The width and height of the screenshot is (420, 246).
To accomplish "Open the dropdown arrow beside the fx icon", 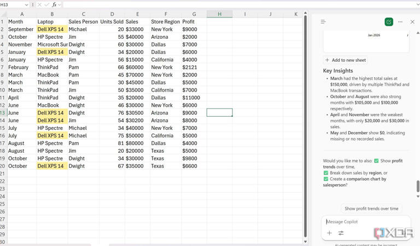I will click(59, 5).
